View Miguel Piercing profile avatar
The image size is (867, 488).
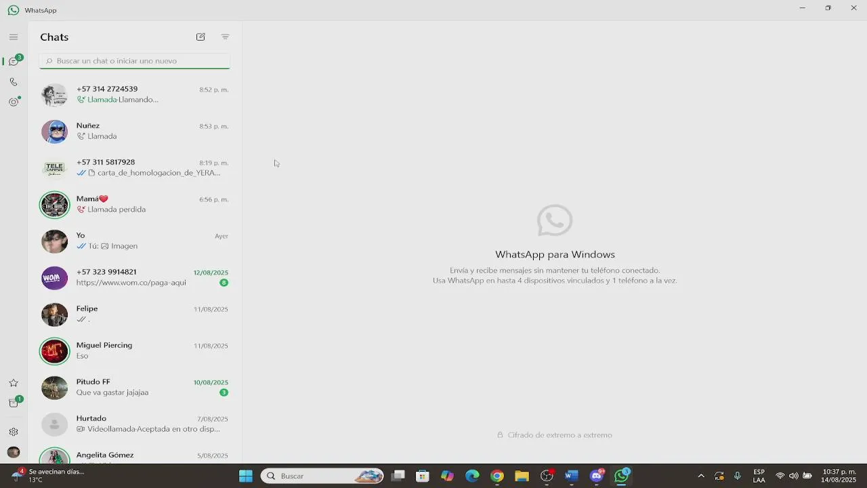(54, 351)
